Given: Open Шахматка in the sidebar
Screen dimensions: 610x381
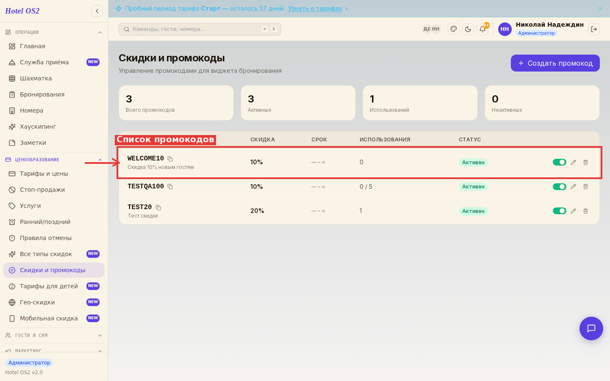Looking at the screenshot, I should [54, 78].
